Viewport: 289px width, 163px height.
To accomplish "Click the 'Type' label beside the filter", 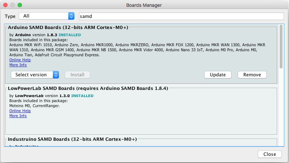I will pyautogui.click(x=10, y=16).
